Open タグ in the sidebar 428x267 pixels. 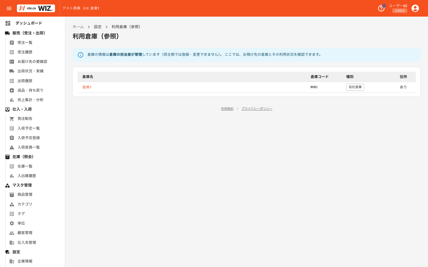[x=21, y=214]
